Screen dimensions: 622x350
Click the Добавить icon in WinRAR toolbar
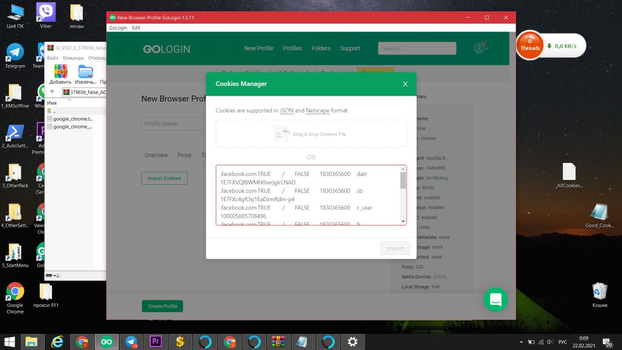[x=60, y=74]
